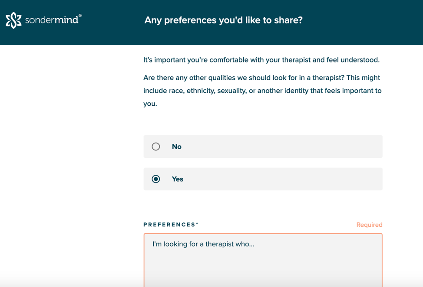Click the "I'm looking for a therapist who..." placeholder
Screen dimensions: 423x287
tap(203, 244)
